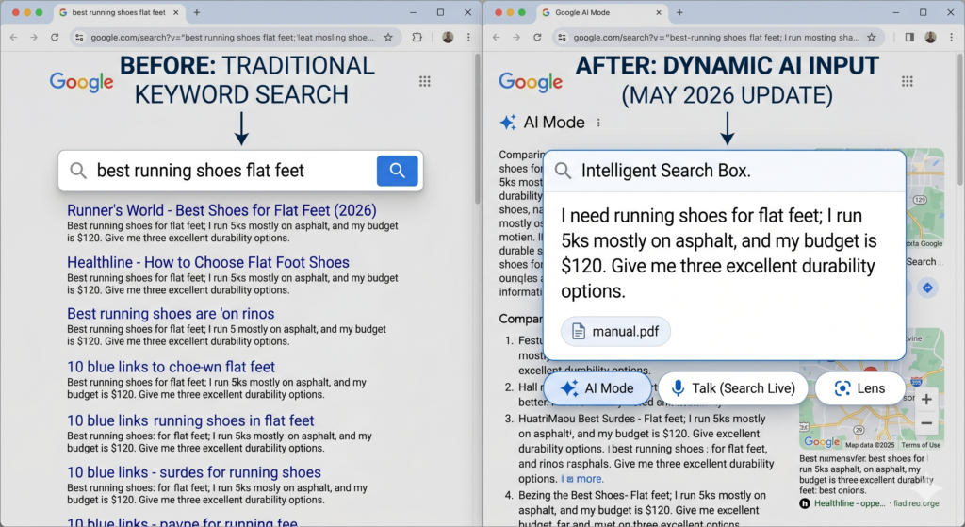Click the map directions arrow icon
This screenshot has height=527, width=965.
(927, 288)
